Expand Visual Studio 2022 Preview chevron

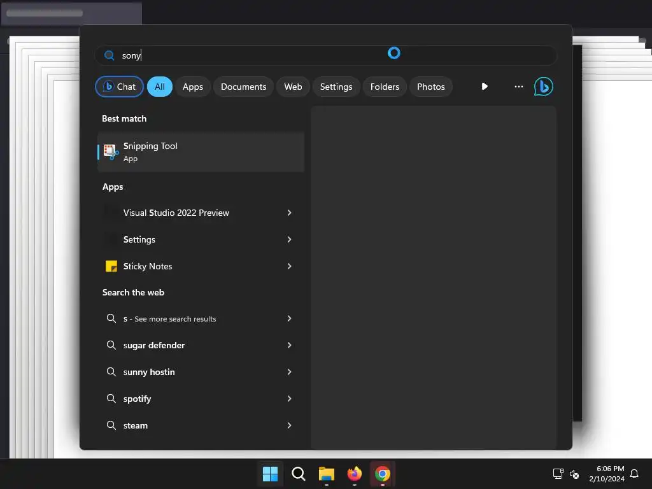[x=290, y=213]
